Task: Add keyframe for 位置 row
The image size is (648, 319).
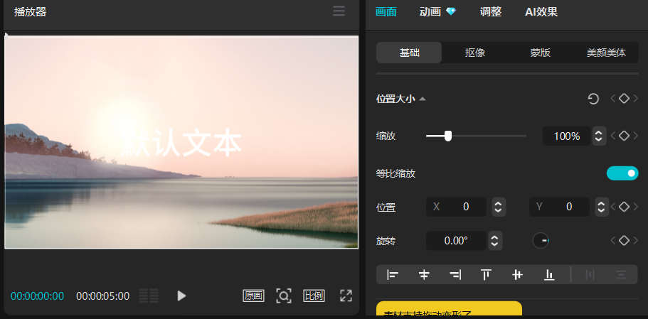Action: tap(624, 207)
